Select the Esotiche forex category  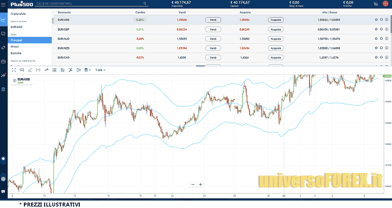point(16,53)
